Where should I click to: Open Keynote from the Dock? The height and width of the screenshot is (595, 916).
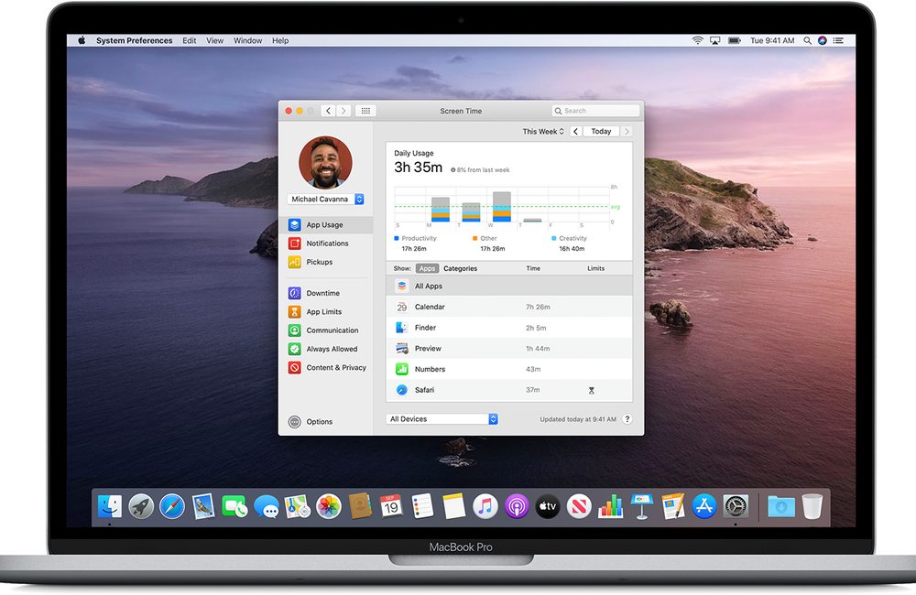(x=641, y=506)
